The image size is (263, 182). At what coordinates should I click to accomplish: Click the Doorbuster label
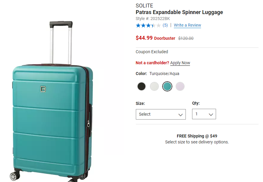(x=165, y=39)
